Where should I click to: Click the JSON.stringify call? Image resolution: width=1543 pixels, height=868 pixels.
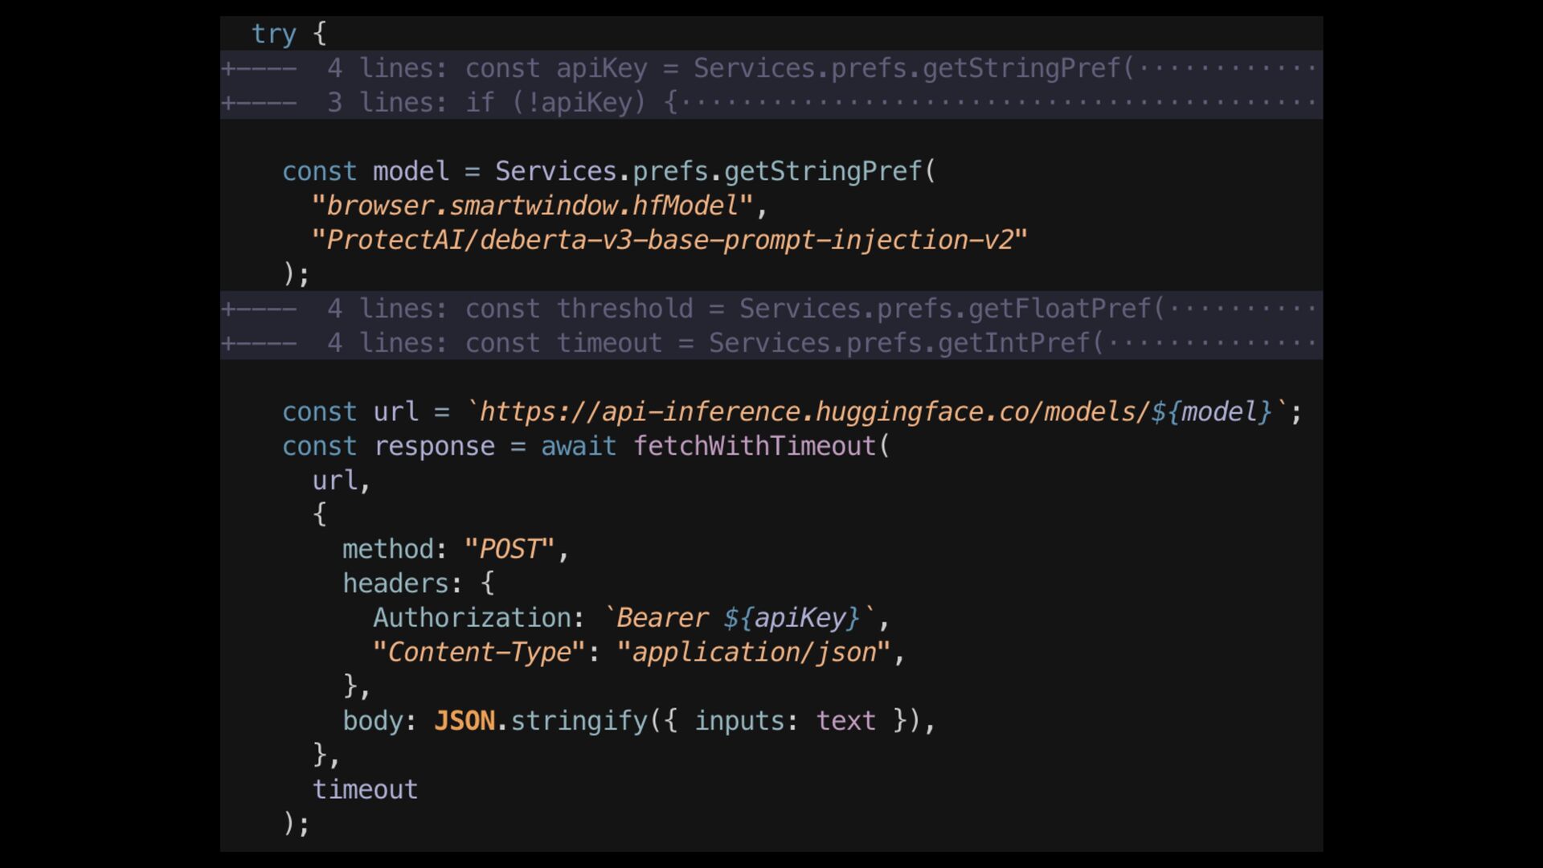point(540,721)
